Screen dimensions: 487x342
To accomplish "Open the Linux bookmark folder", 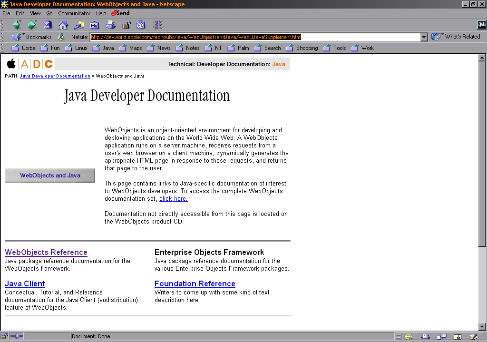I will [77, 48].
